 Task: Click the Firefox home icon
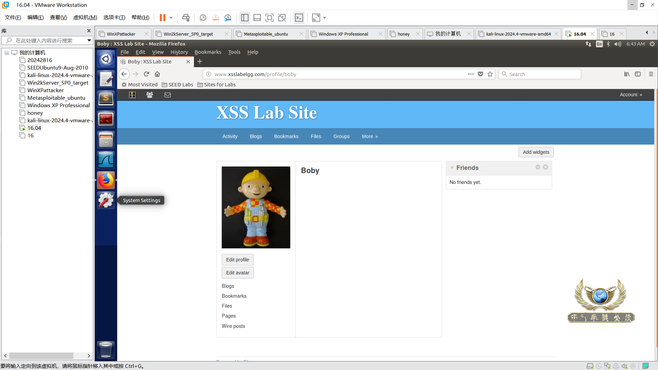click(157, 74)
